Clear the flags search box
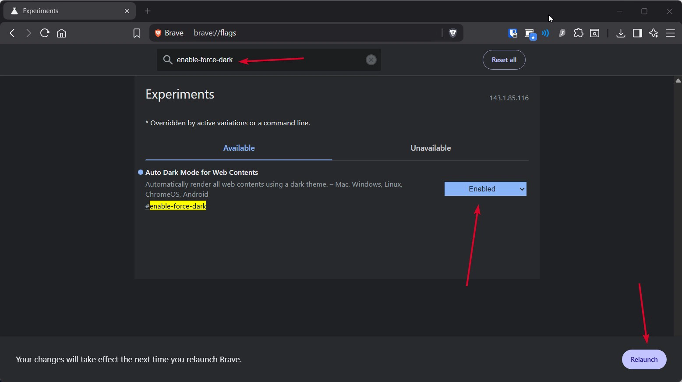 point(371,60)
